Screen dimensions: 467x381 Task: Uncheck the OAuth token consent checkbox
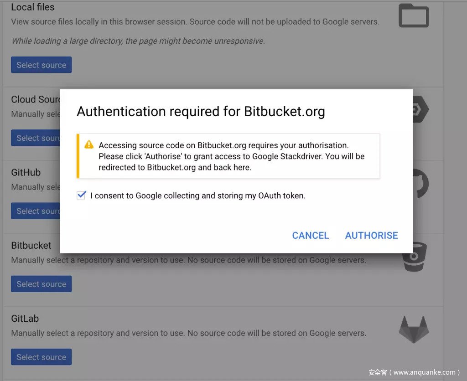[81, 196]
